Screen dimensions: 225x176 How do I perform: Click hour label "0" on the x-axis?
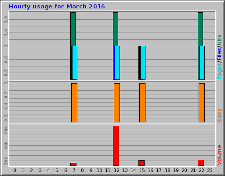point(15,170)
